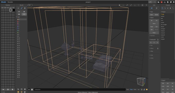This screenshot has height=93, width=175.
Task: Expand the Flip section
Action: click(x=151, y=45)
